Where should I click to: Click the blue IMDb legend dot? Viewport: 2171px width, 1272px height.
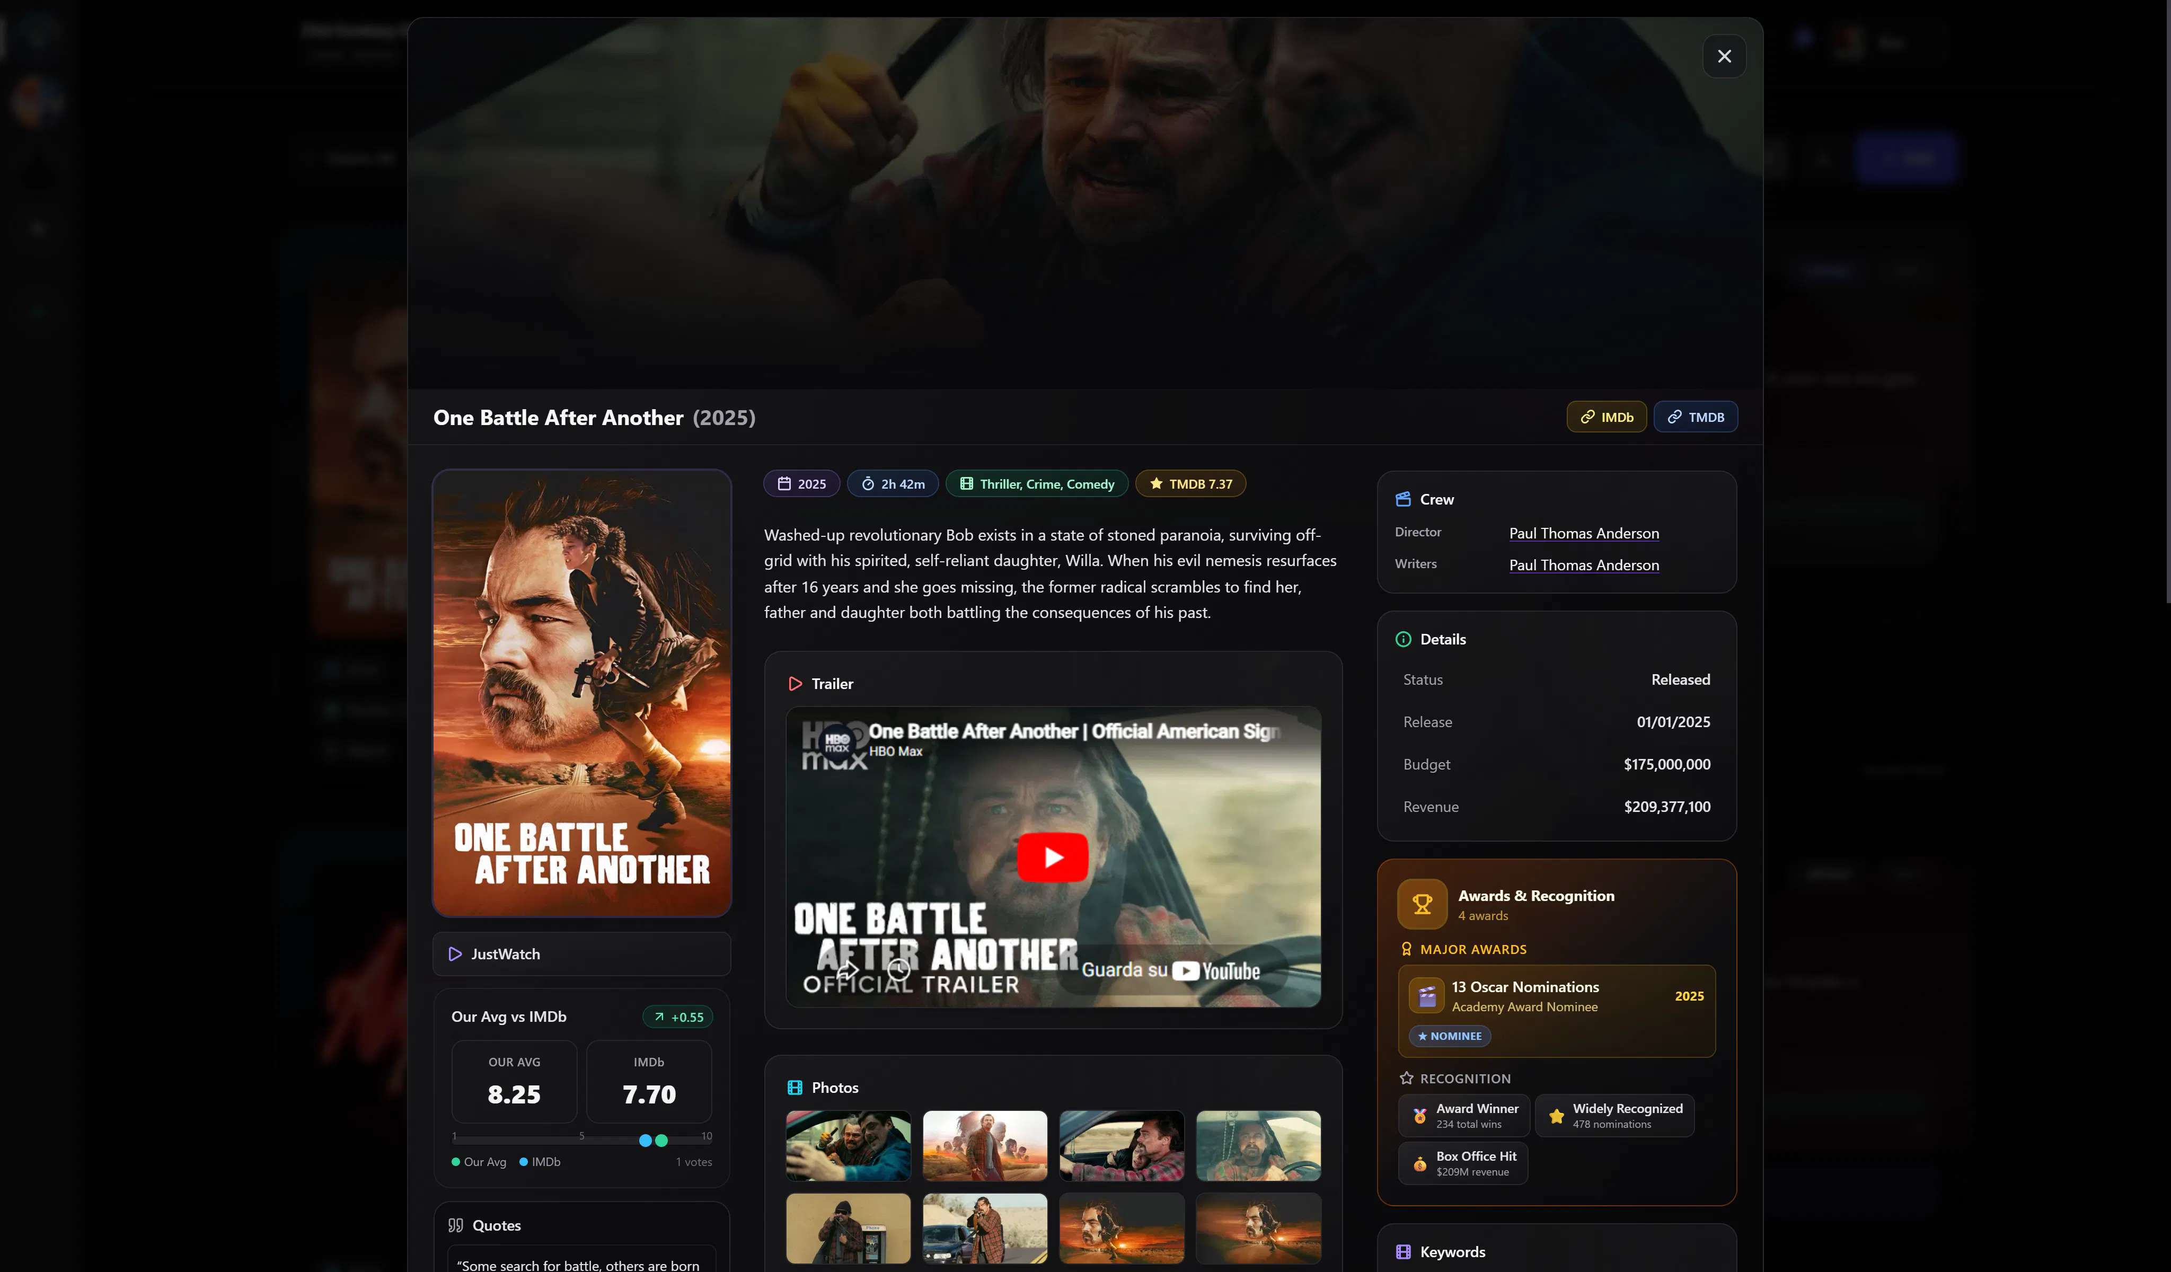[x=524, y=1162]
